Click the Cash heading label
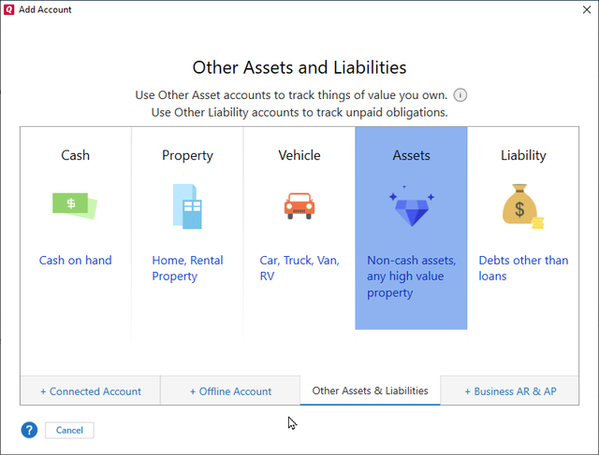This screenshot has height=455, width=599. click(75, 155)
